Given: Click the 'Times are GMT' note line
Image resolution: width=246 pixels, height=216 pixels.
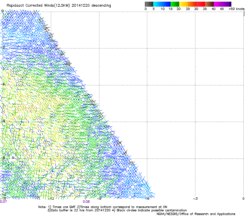Looking at the screenshot, I should [103, 207].
